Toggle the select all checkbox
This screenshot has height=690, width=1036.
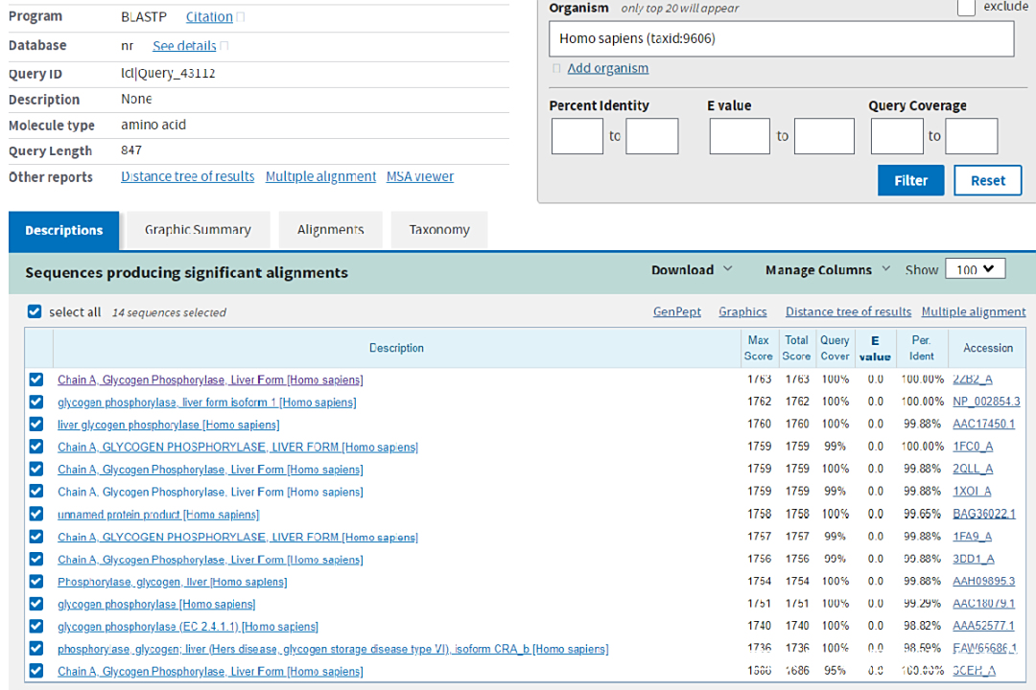pos(35,311)
